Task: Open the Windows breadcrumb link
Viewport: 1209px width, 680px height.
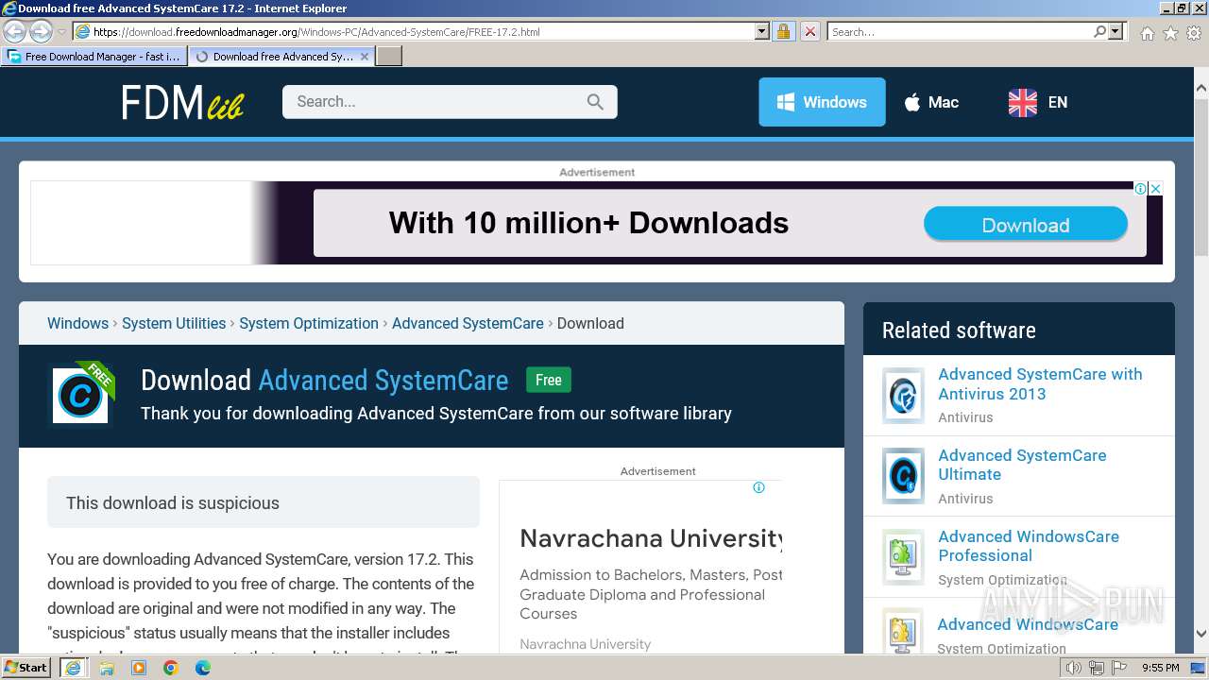Action: [x=77, y=323]
